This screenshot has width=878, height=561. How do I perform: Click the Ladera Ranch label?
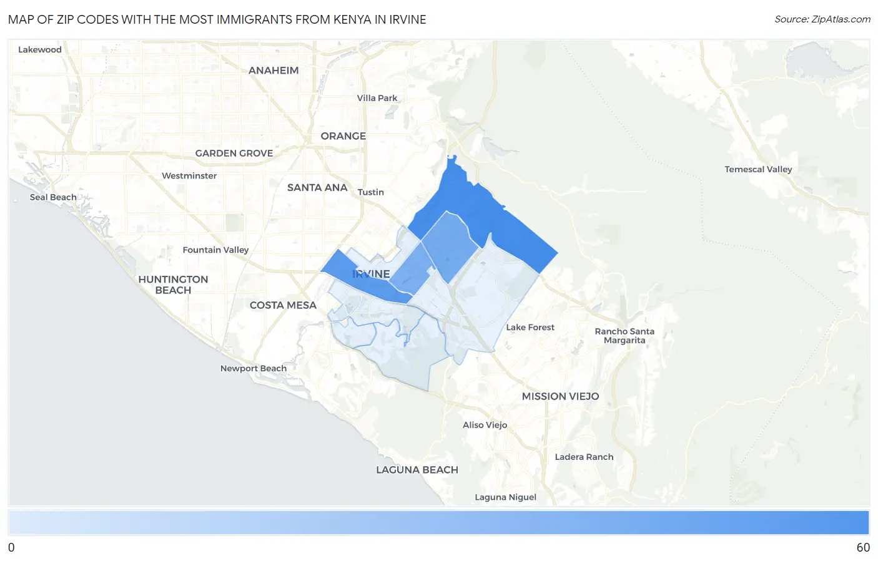585,457
